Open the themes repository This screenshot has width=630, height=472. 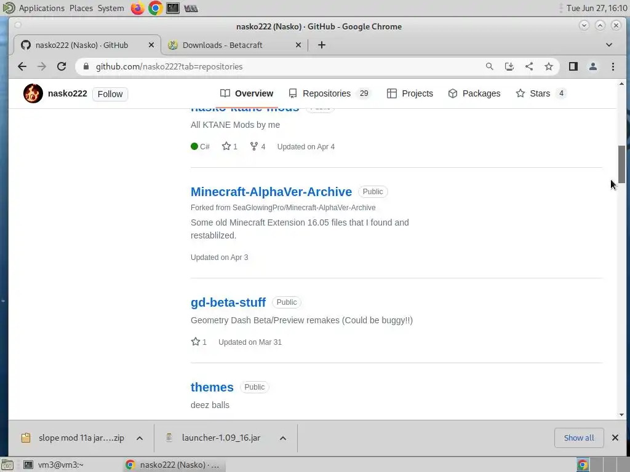[212, 387]
